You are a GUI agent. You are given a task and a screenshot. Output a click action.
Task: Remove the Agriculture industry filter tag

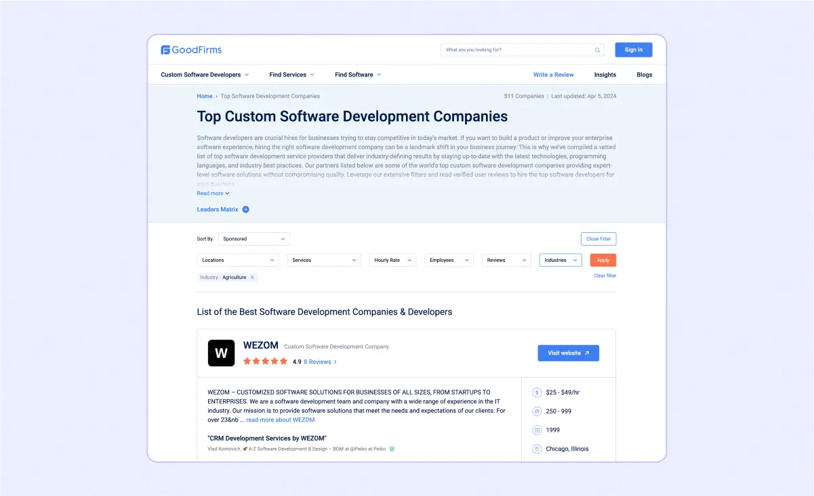pyautogui.click(x=252, y=277)
